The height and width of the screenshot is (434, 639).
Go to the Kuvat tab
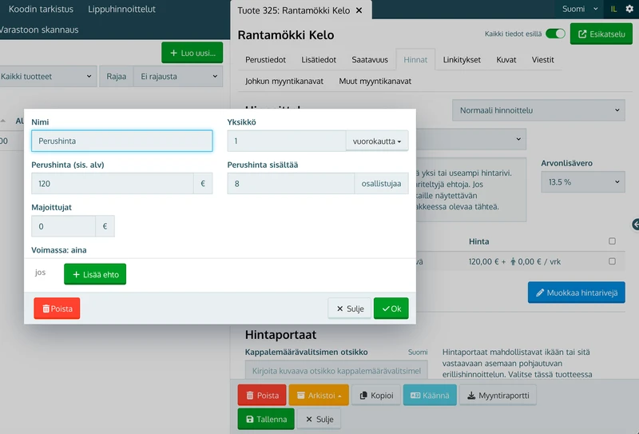point(506,60)
